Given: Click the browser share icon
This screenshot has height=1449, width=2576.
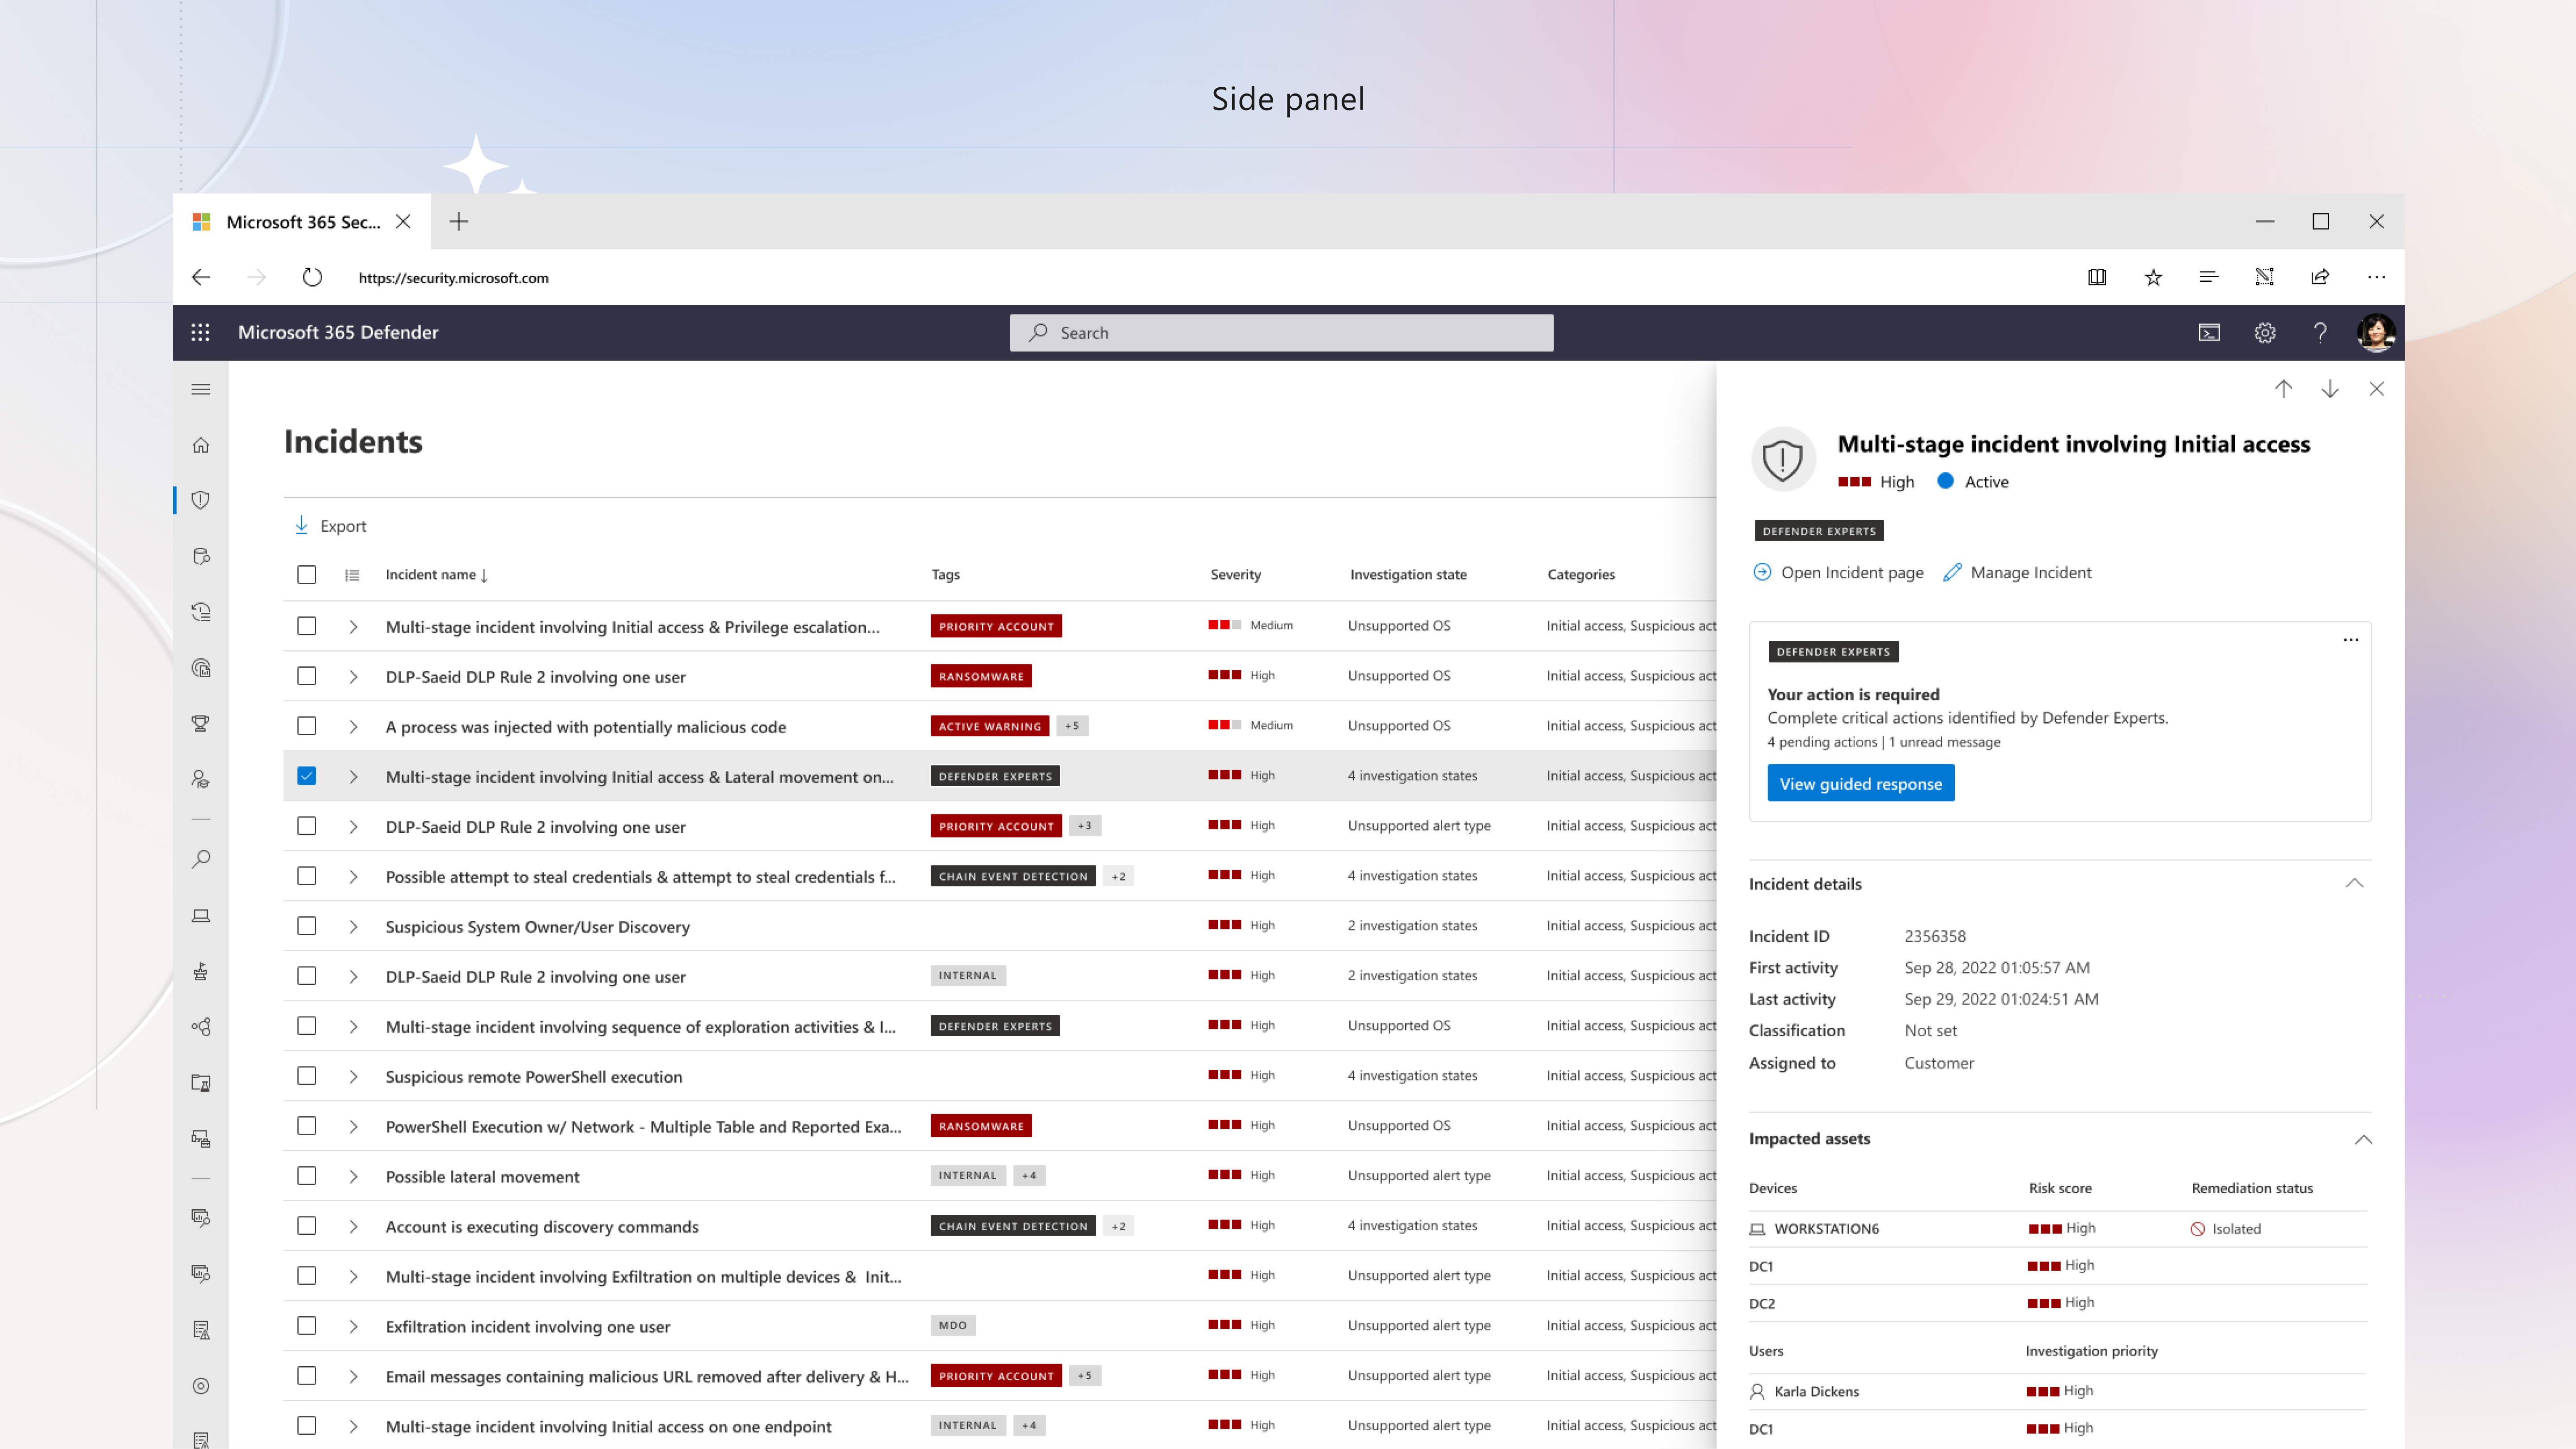Looking at the screenshot, I should [2320, 277].
